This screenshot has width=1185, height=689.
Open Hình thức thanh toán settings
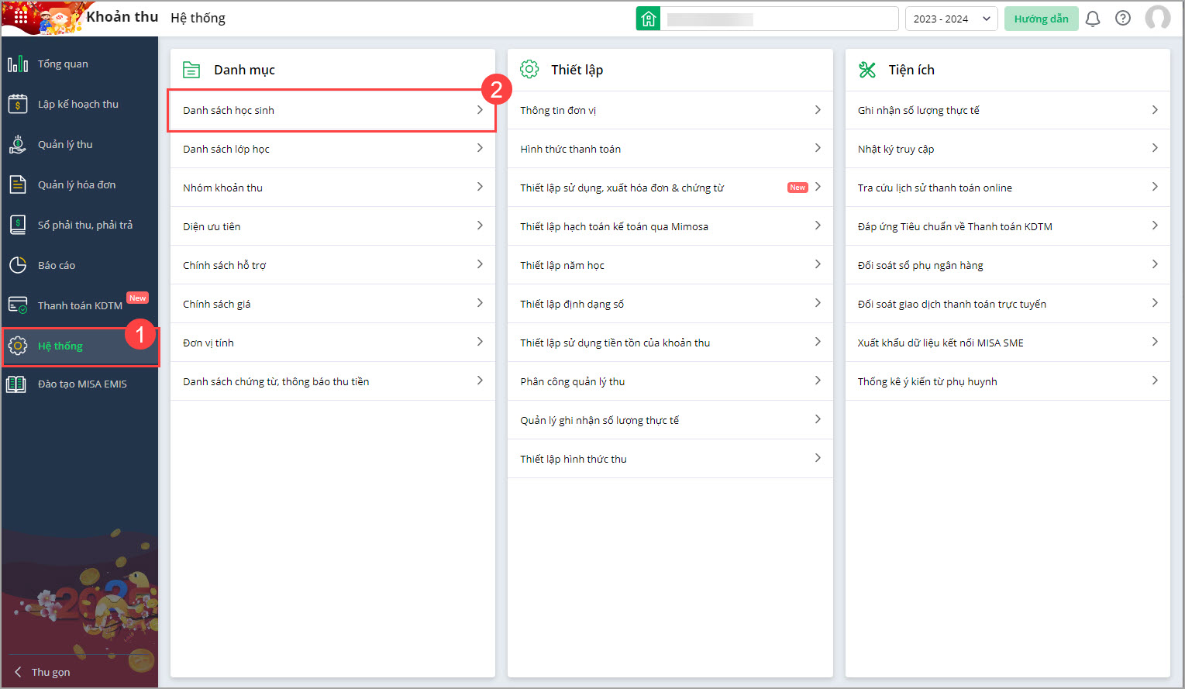570,149
